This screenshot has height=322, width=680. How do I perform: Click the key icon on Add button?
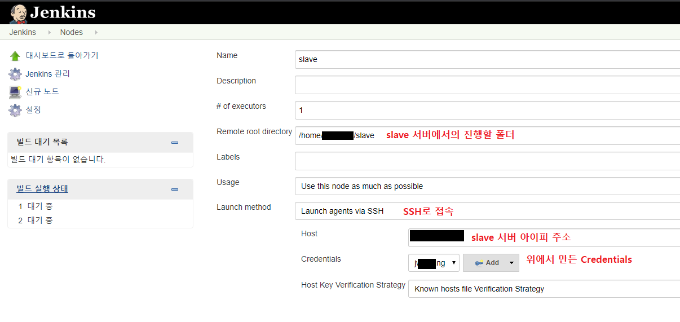479,263
